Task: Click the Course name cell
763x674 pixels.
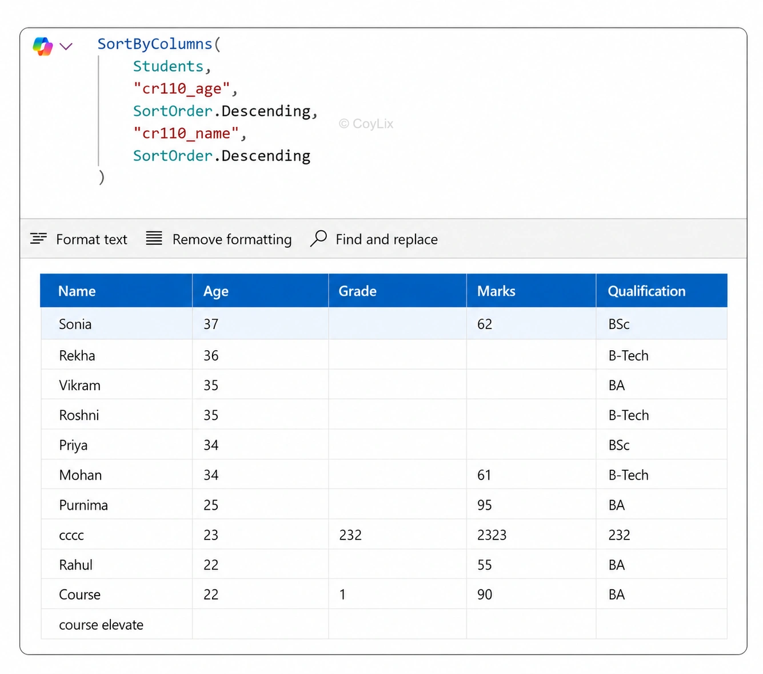Action: (117, 594)
